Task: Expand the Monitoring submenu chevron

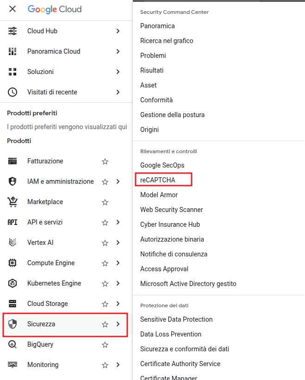Action: coord(118,365)
